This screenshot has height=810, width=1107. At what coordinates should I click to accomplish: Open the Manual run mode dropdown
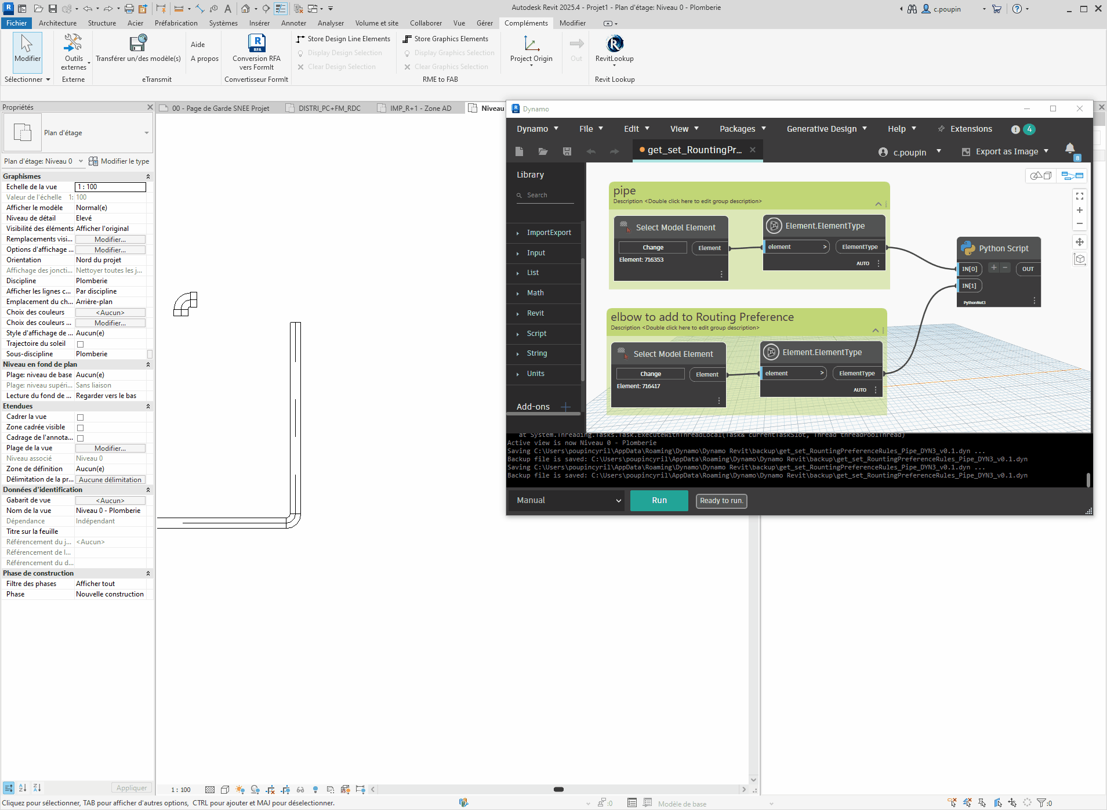tap(566, 500)
